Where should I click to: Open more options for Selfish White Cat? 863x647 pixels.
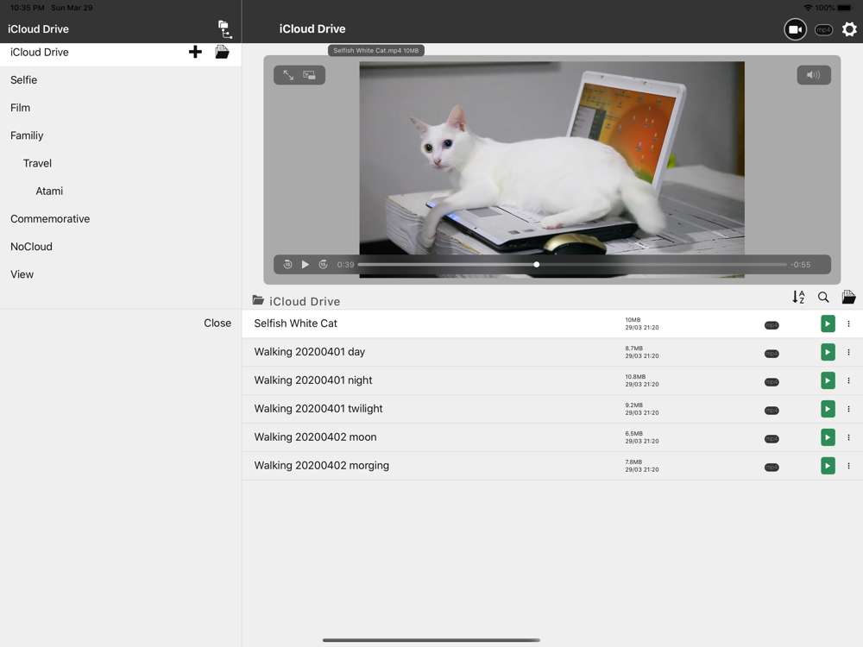(x=848, y=324)
